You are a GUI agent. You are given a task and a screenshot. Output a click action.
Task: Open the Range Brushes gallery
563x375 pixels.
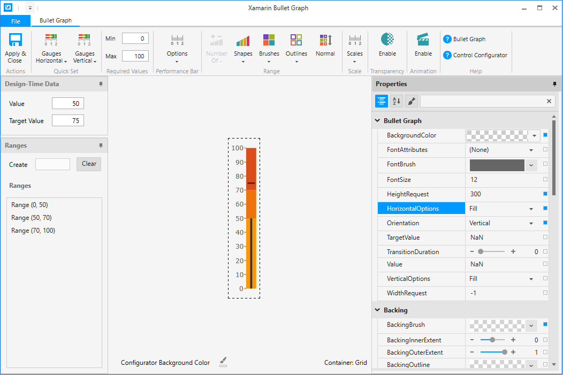pos(269,49)
